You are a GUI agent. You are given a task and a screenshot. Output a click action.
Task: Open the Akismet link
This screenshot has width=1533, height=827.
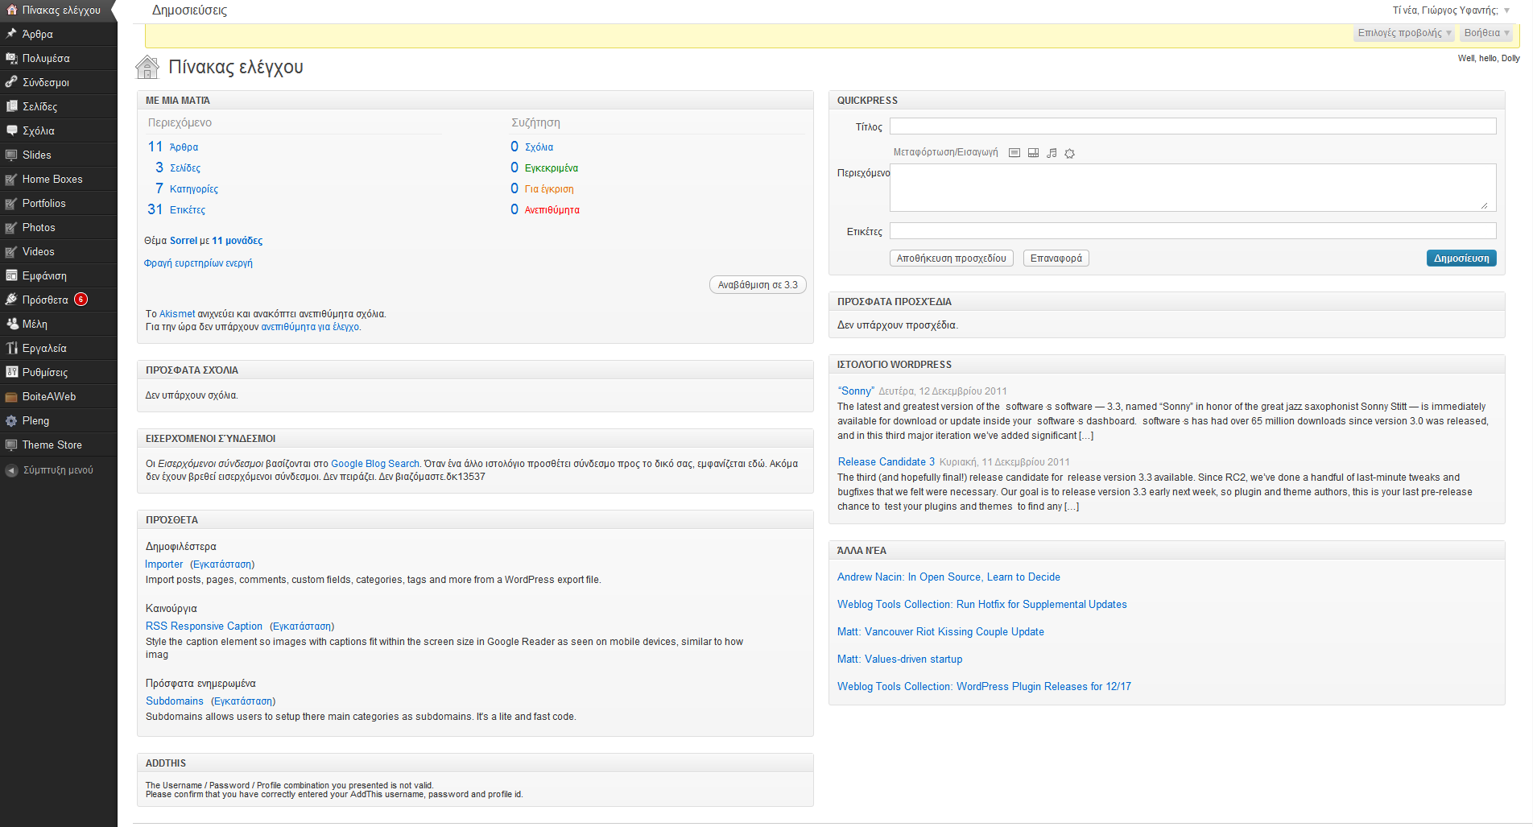(177, 314)
